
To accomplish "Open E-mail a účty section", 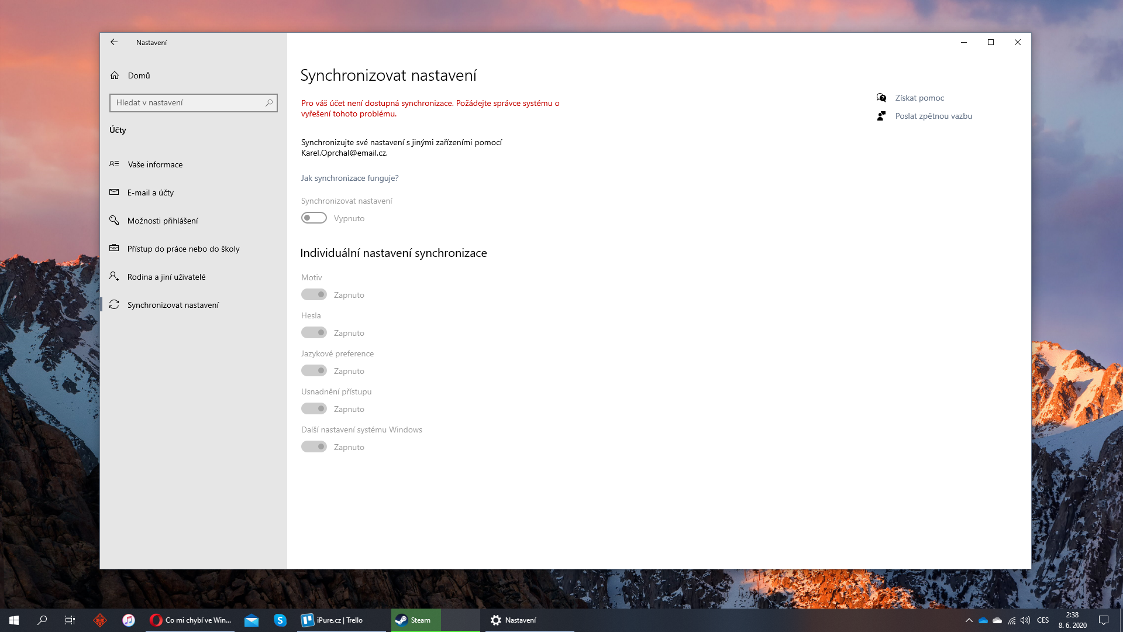I will (x=150, y=193).
